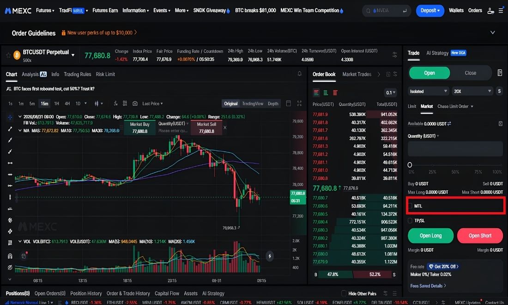
Task: Open the Fibonacci lines tool icon
Action: [x=10, y=243]
